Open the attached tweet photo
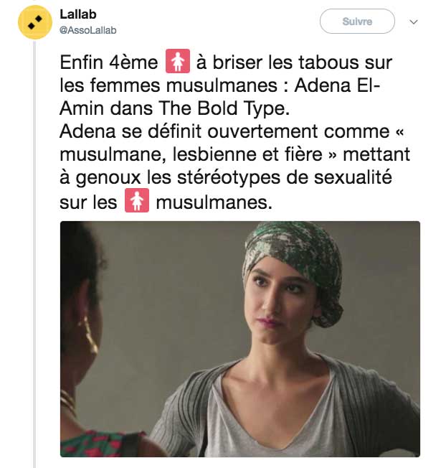Viewport: 446px width, 468px height. (x=239, y=339)
